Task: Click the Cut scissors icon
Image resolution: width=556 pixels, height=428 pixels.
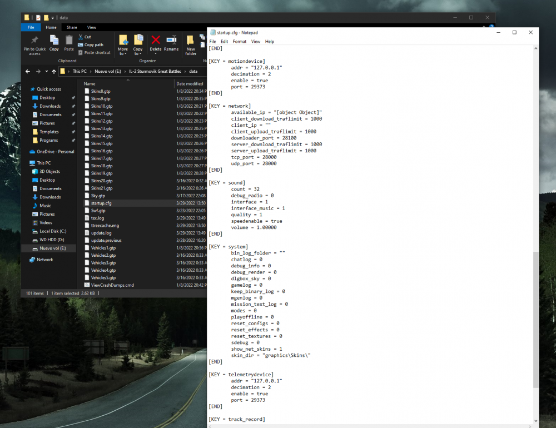Action: 81,37
